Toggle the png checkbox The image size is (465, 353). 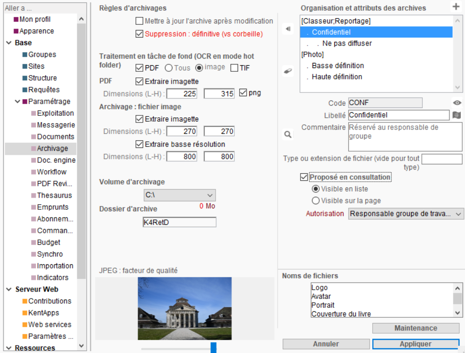pos(243,92)
